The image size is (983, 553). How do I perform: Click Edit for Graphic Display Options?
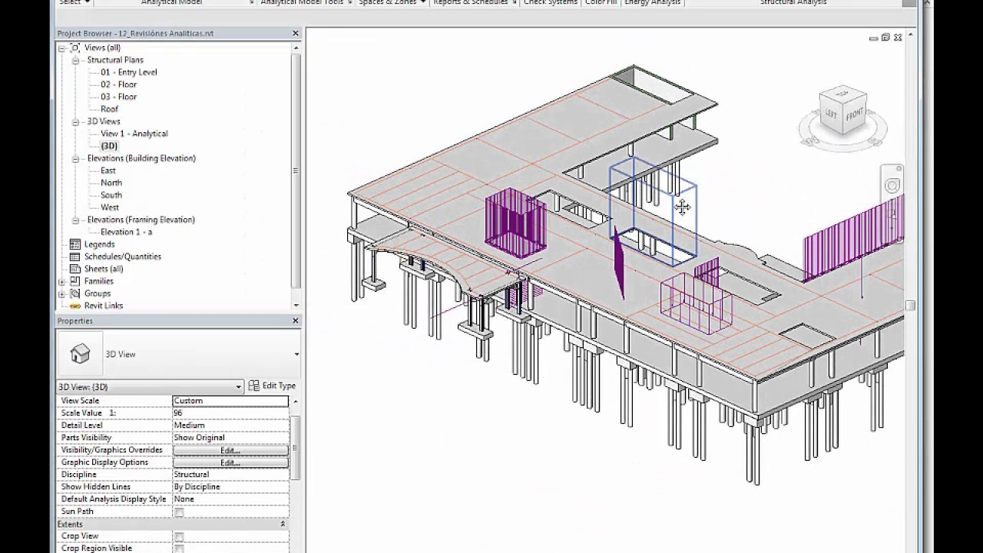coord(230,462)
